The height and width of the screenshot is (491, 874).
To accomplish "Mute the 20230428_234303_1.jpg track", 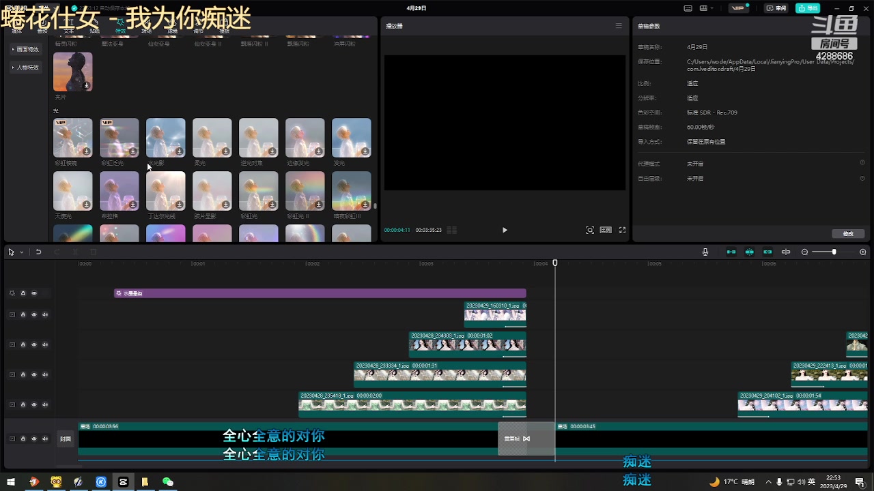I will 45,344.
